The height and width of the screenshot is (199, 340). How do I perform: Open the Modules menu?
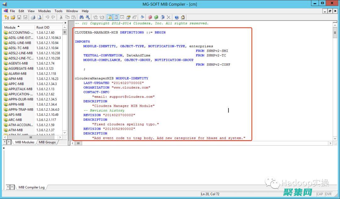pos(44,11)
